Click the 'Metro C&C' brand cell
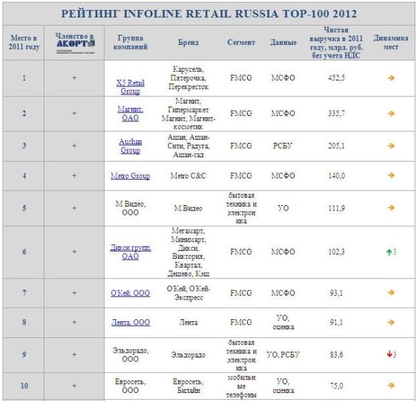 pos(188,176)
